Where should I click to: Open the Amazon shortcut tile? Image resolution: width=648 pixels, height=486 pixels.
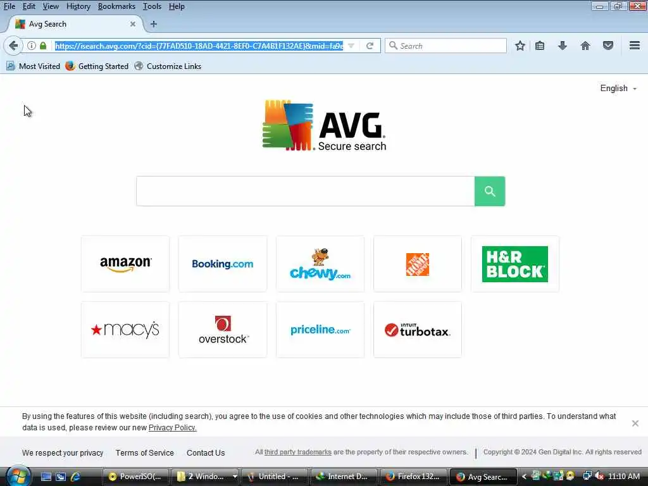click(x=125, y=264)
